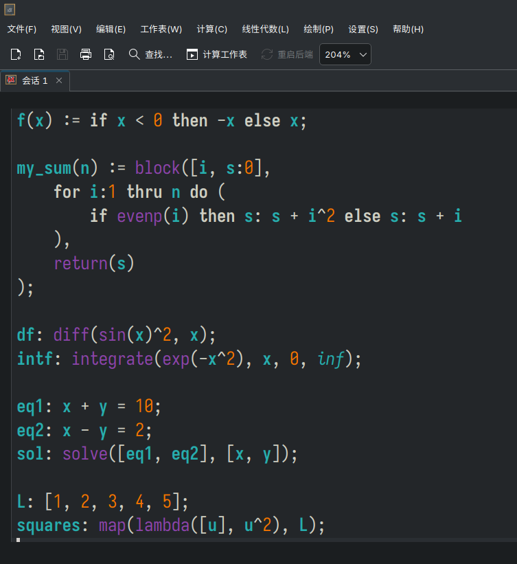Click the Save floppy disk icon

coord(62,54)
